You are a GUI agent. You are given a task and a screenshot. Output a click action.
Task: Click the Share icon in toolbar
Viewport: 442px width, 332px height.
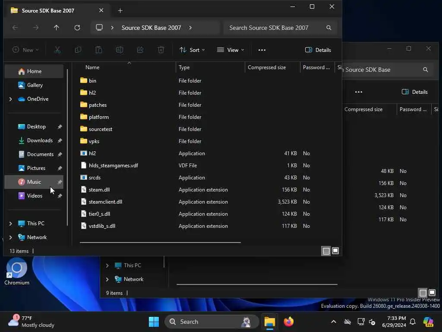point(140,50)
